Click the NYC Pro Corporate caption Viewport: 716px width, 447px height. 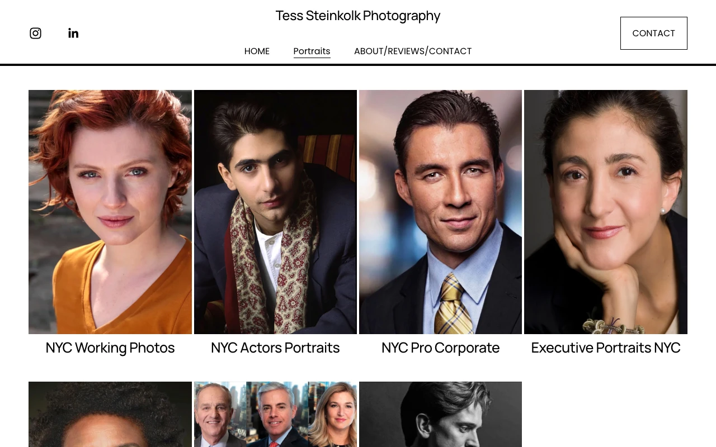coord(440,348)
